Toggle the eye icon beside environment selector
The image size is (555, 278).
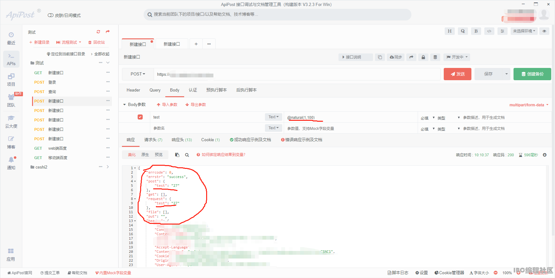click(544, 31)
